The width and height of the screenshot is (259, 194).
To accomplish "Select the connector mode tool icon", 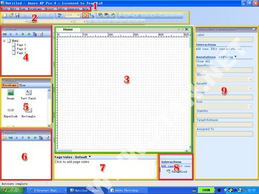I will 92,15.
